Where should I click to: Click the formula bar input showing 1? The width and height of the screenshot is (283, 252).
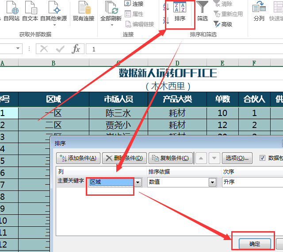click(x=184, y=49)
